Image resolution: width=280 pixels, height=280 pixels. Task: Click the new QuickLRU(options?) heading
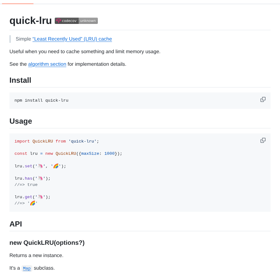47,243
